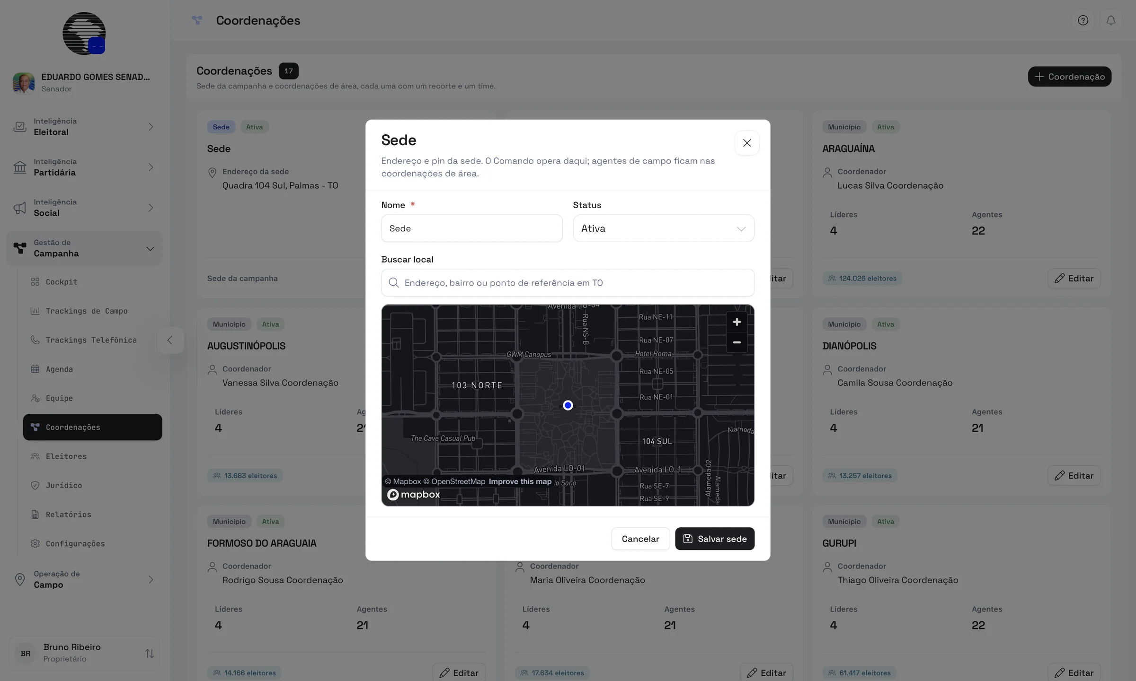Select Coordenações menu item
Image resolution: width=1136 pixels, height=681 pixels.
click(92, 427)
